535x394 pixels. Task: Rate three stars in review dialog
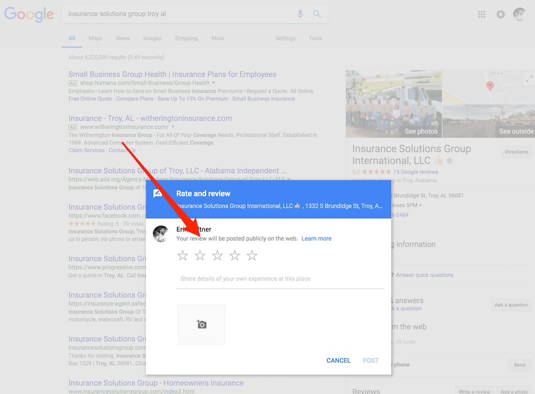217,256
